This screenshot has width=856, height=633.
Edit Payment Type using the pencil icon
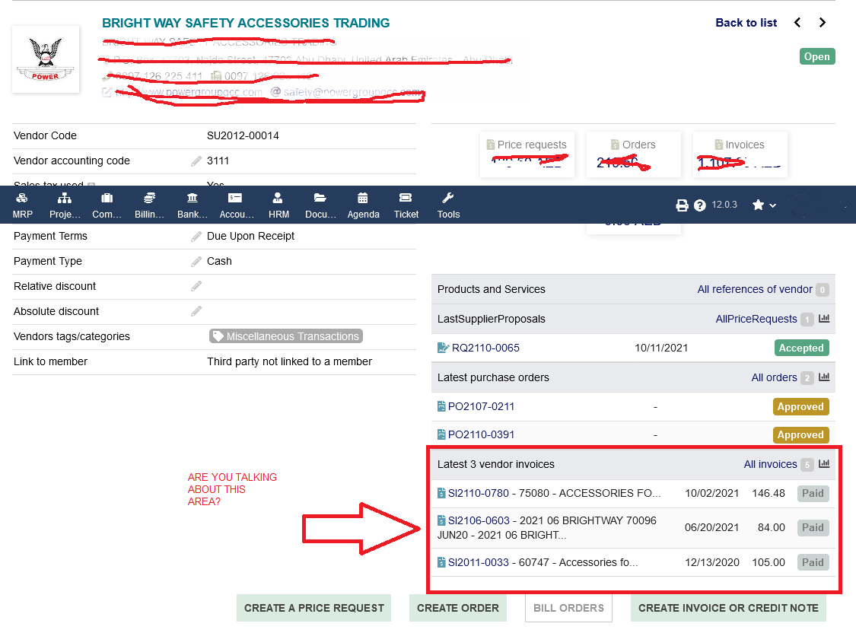click(196, 262)
